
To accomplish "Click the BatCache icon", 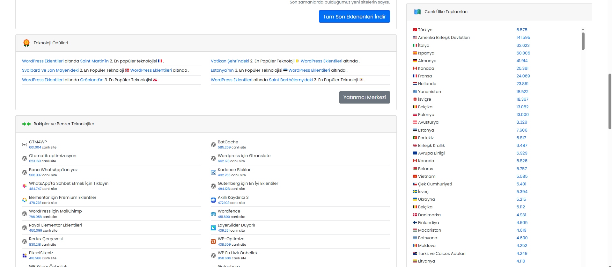I will [x=213, y=145].
